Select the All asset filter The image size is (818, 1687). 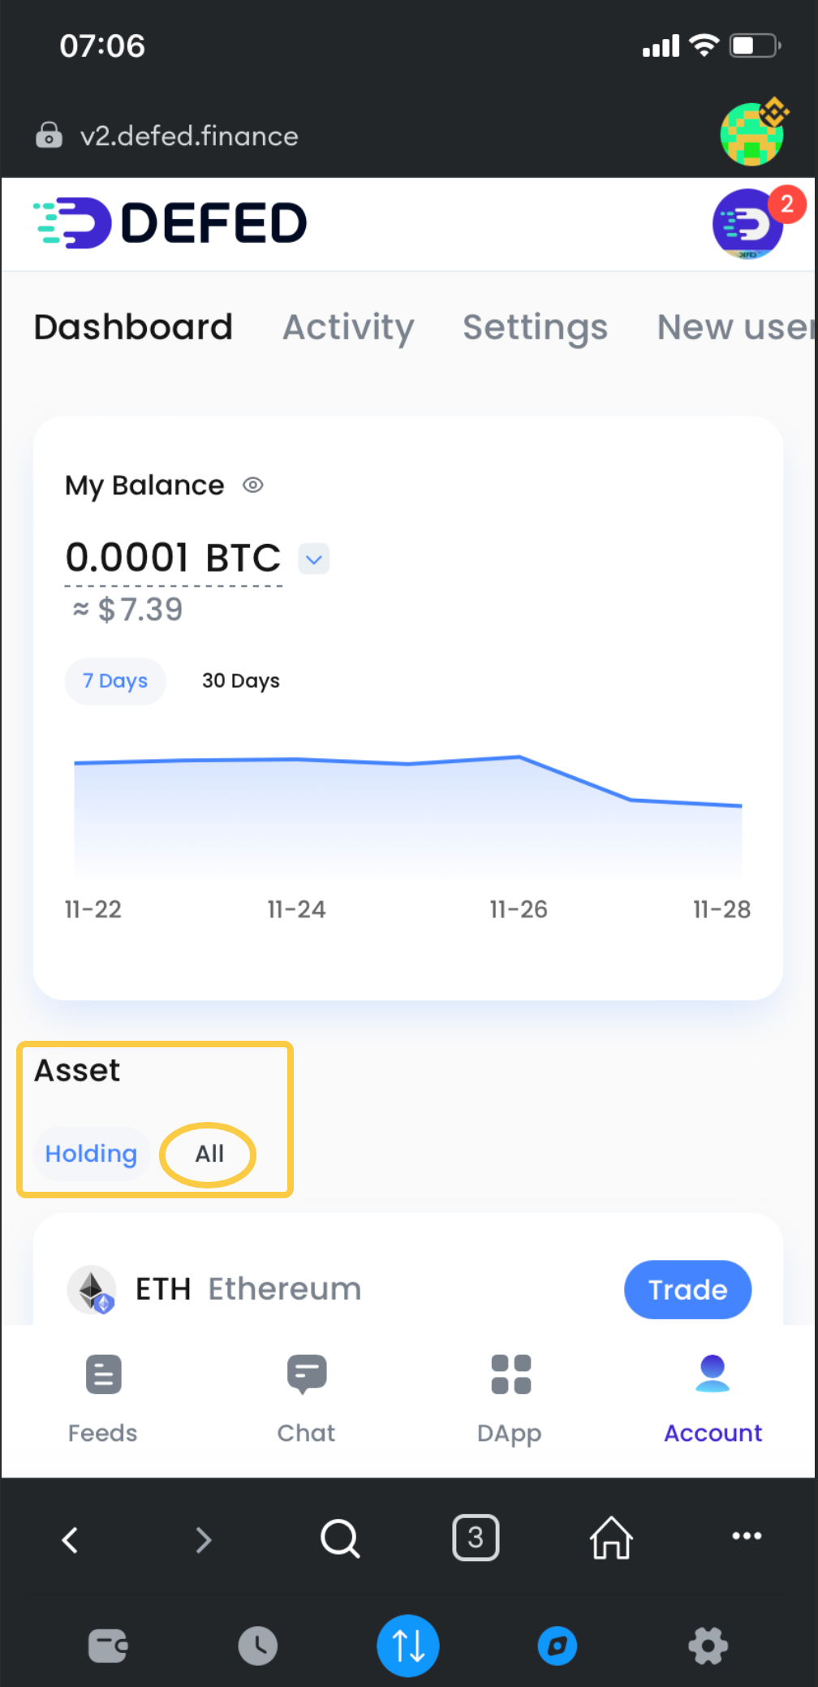[x=209, y=1154]
